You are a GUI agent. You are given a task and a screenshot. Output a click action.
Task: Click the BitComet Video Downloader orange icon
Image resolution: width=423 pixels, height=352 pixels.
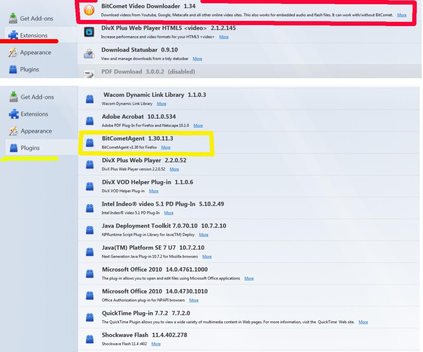(x=88, y=12)
